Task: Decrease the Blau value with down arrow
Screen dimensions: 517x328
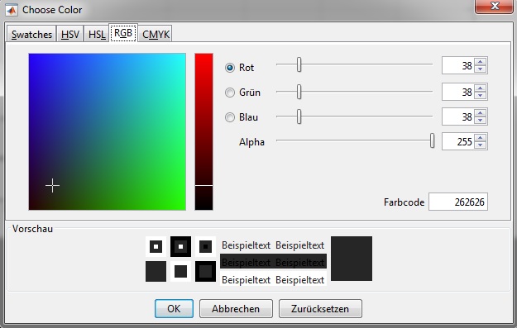Action: click(481, 120)
